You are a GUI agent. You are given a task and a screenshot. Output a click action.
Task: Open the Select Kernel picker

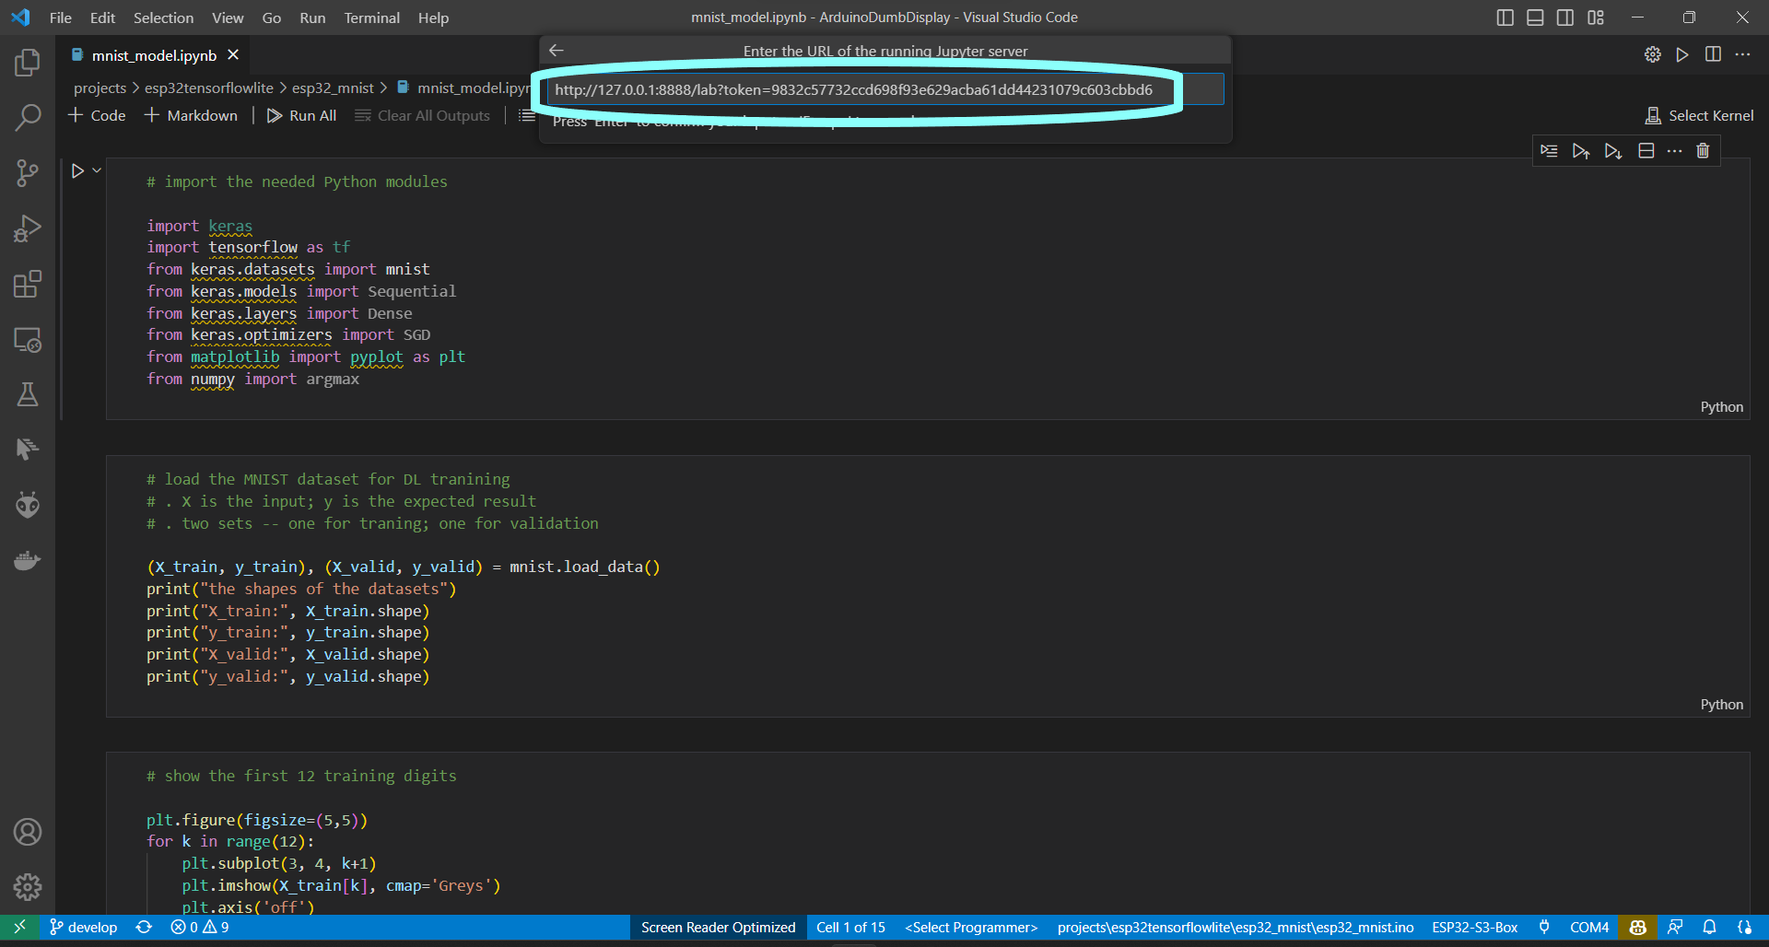point(1699,115)
